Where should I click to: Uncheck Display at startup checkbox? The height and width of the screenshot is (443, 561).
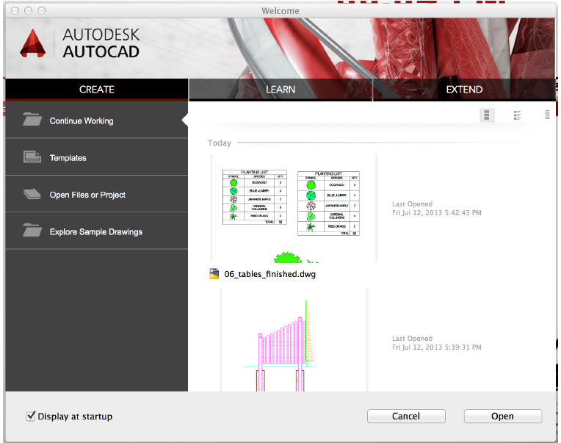pyautogui.click(x=31, y=416)
